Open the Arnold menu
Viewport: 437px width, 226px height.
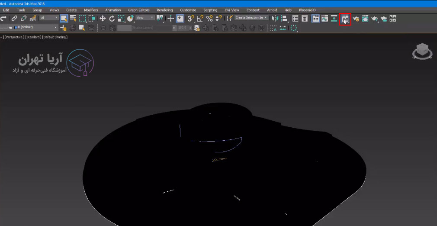coord(272,10)
